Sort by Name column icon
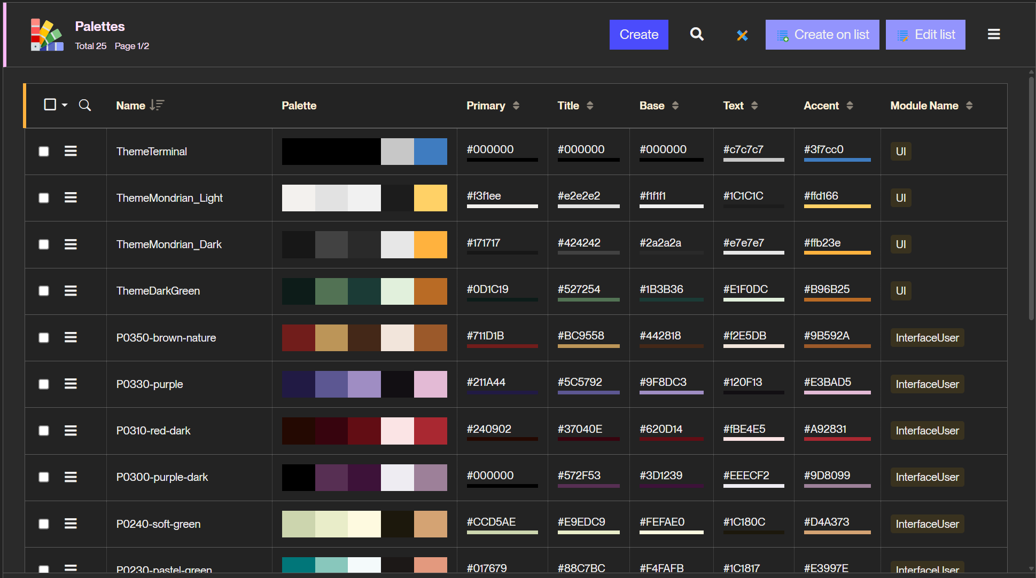Viewport: 1036px width, 578px height. coord(157,105)
